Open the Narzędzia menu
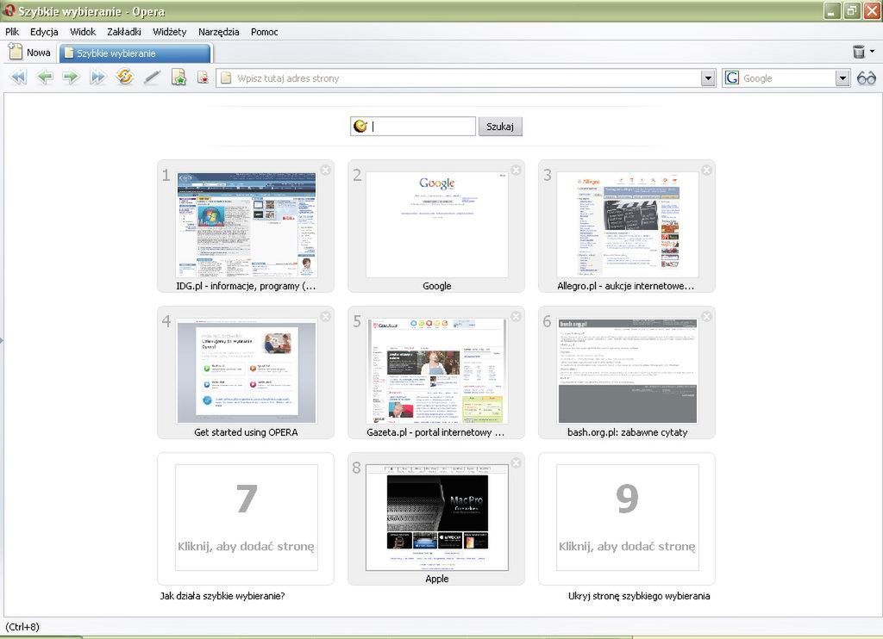883x639 pixels. click(x=218, y=32)
